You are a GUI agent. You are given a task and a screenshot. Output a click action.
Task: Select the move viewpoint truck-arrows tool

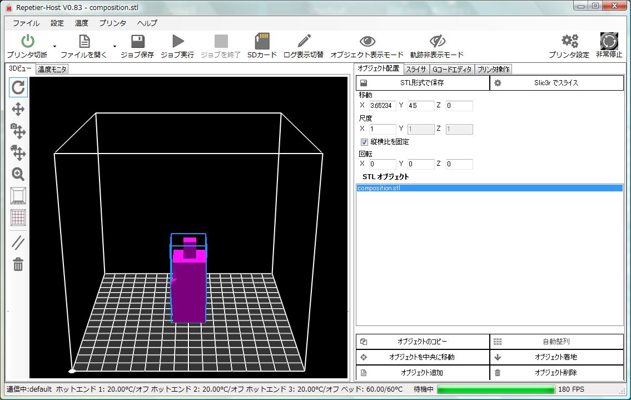[x=18, y=152]
